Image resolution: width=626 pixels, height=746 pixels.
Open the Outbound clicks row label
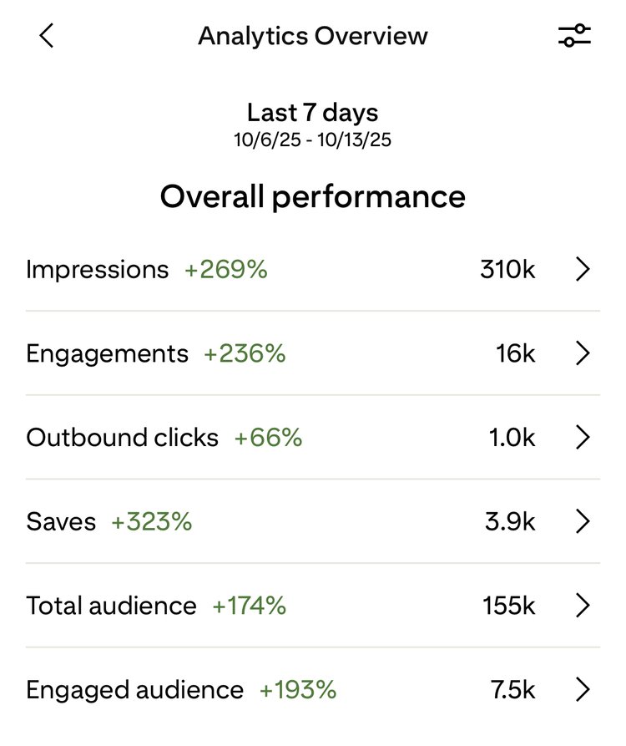coord(122,438)
